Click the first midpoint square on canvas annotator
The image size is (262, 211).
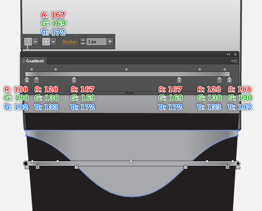pos(32,161)
